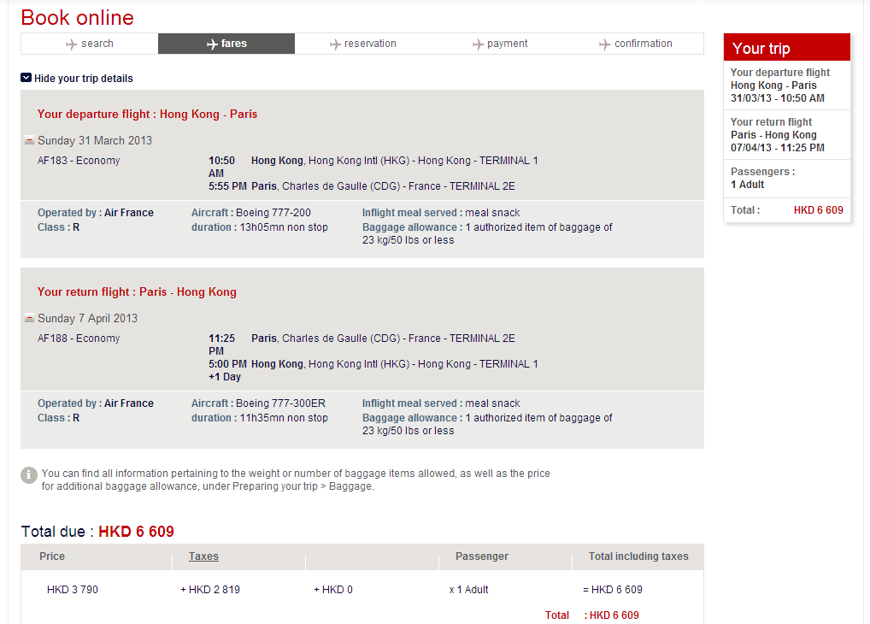Click the Hong Kong - Paris departure heading

tap(147, 115)
